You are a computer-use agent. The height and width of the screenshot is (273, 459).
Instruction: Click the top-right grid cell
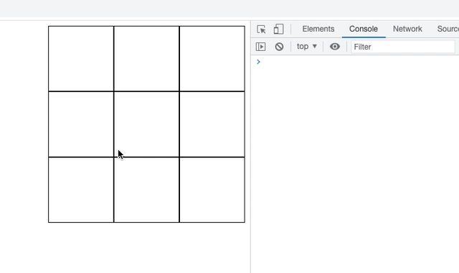212,59
